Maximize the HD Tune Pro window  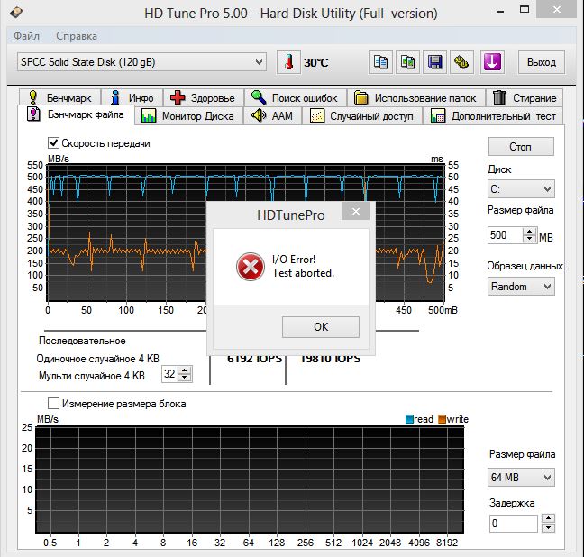pos(525,10)
